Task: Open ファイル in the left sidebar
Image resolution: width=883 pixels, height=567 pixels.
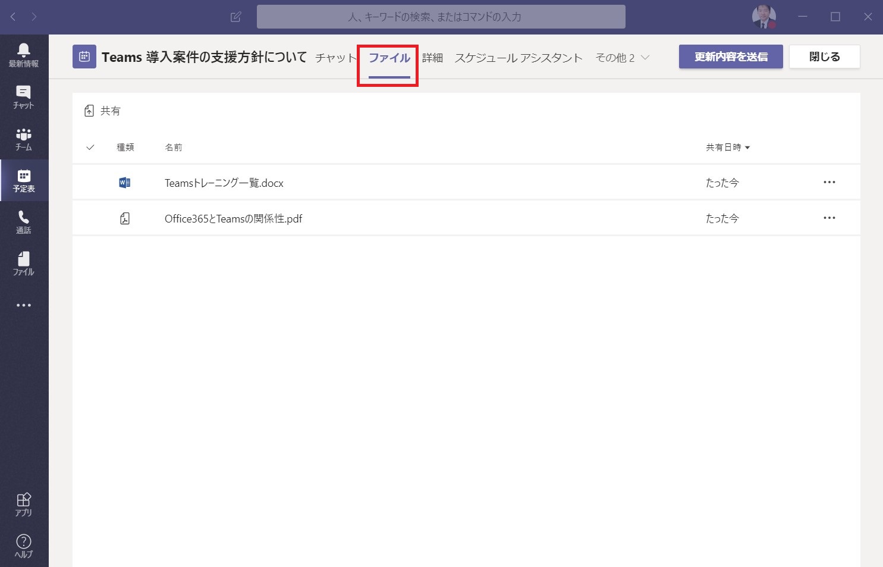Action: (24, 263)
